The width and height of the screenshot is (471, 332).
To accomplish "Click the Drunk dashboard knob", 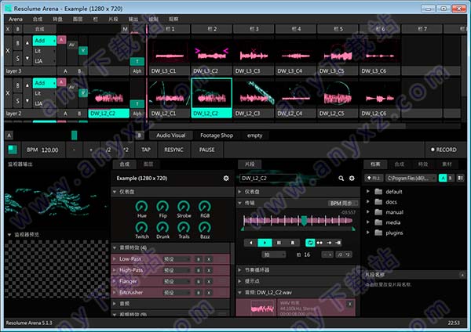I will (162, 227).
